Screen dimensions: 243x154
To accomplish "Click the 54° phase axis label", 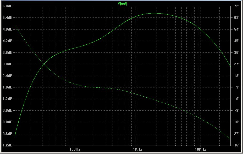I will (237, 29).
